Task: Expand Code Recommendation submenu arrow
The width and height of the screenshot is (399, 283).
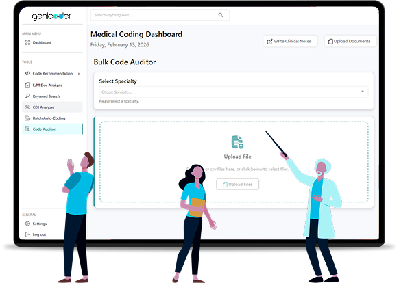Action: 79,74
